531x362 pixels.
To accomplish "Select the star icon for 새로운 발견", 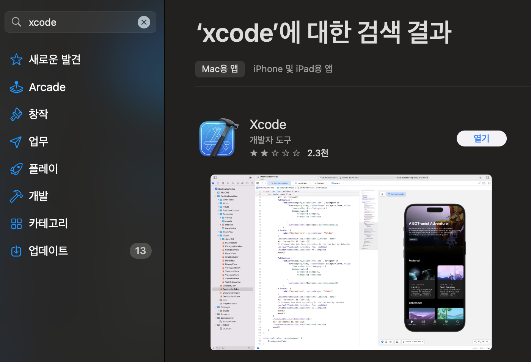I will click(x=16, y=60).
